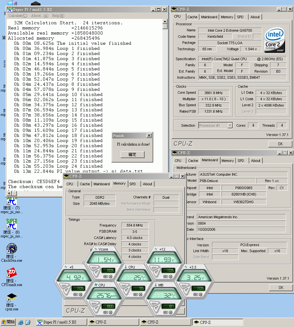The image size is (294, 327).
Task: Click the ClockGen.exe desktop shortcut icon
Action: pos(12,248)
